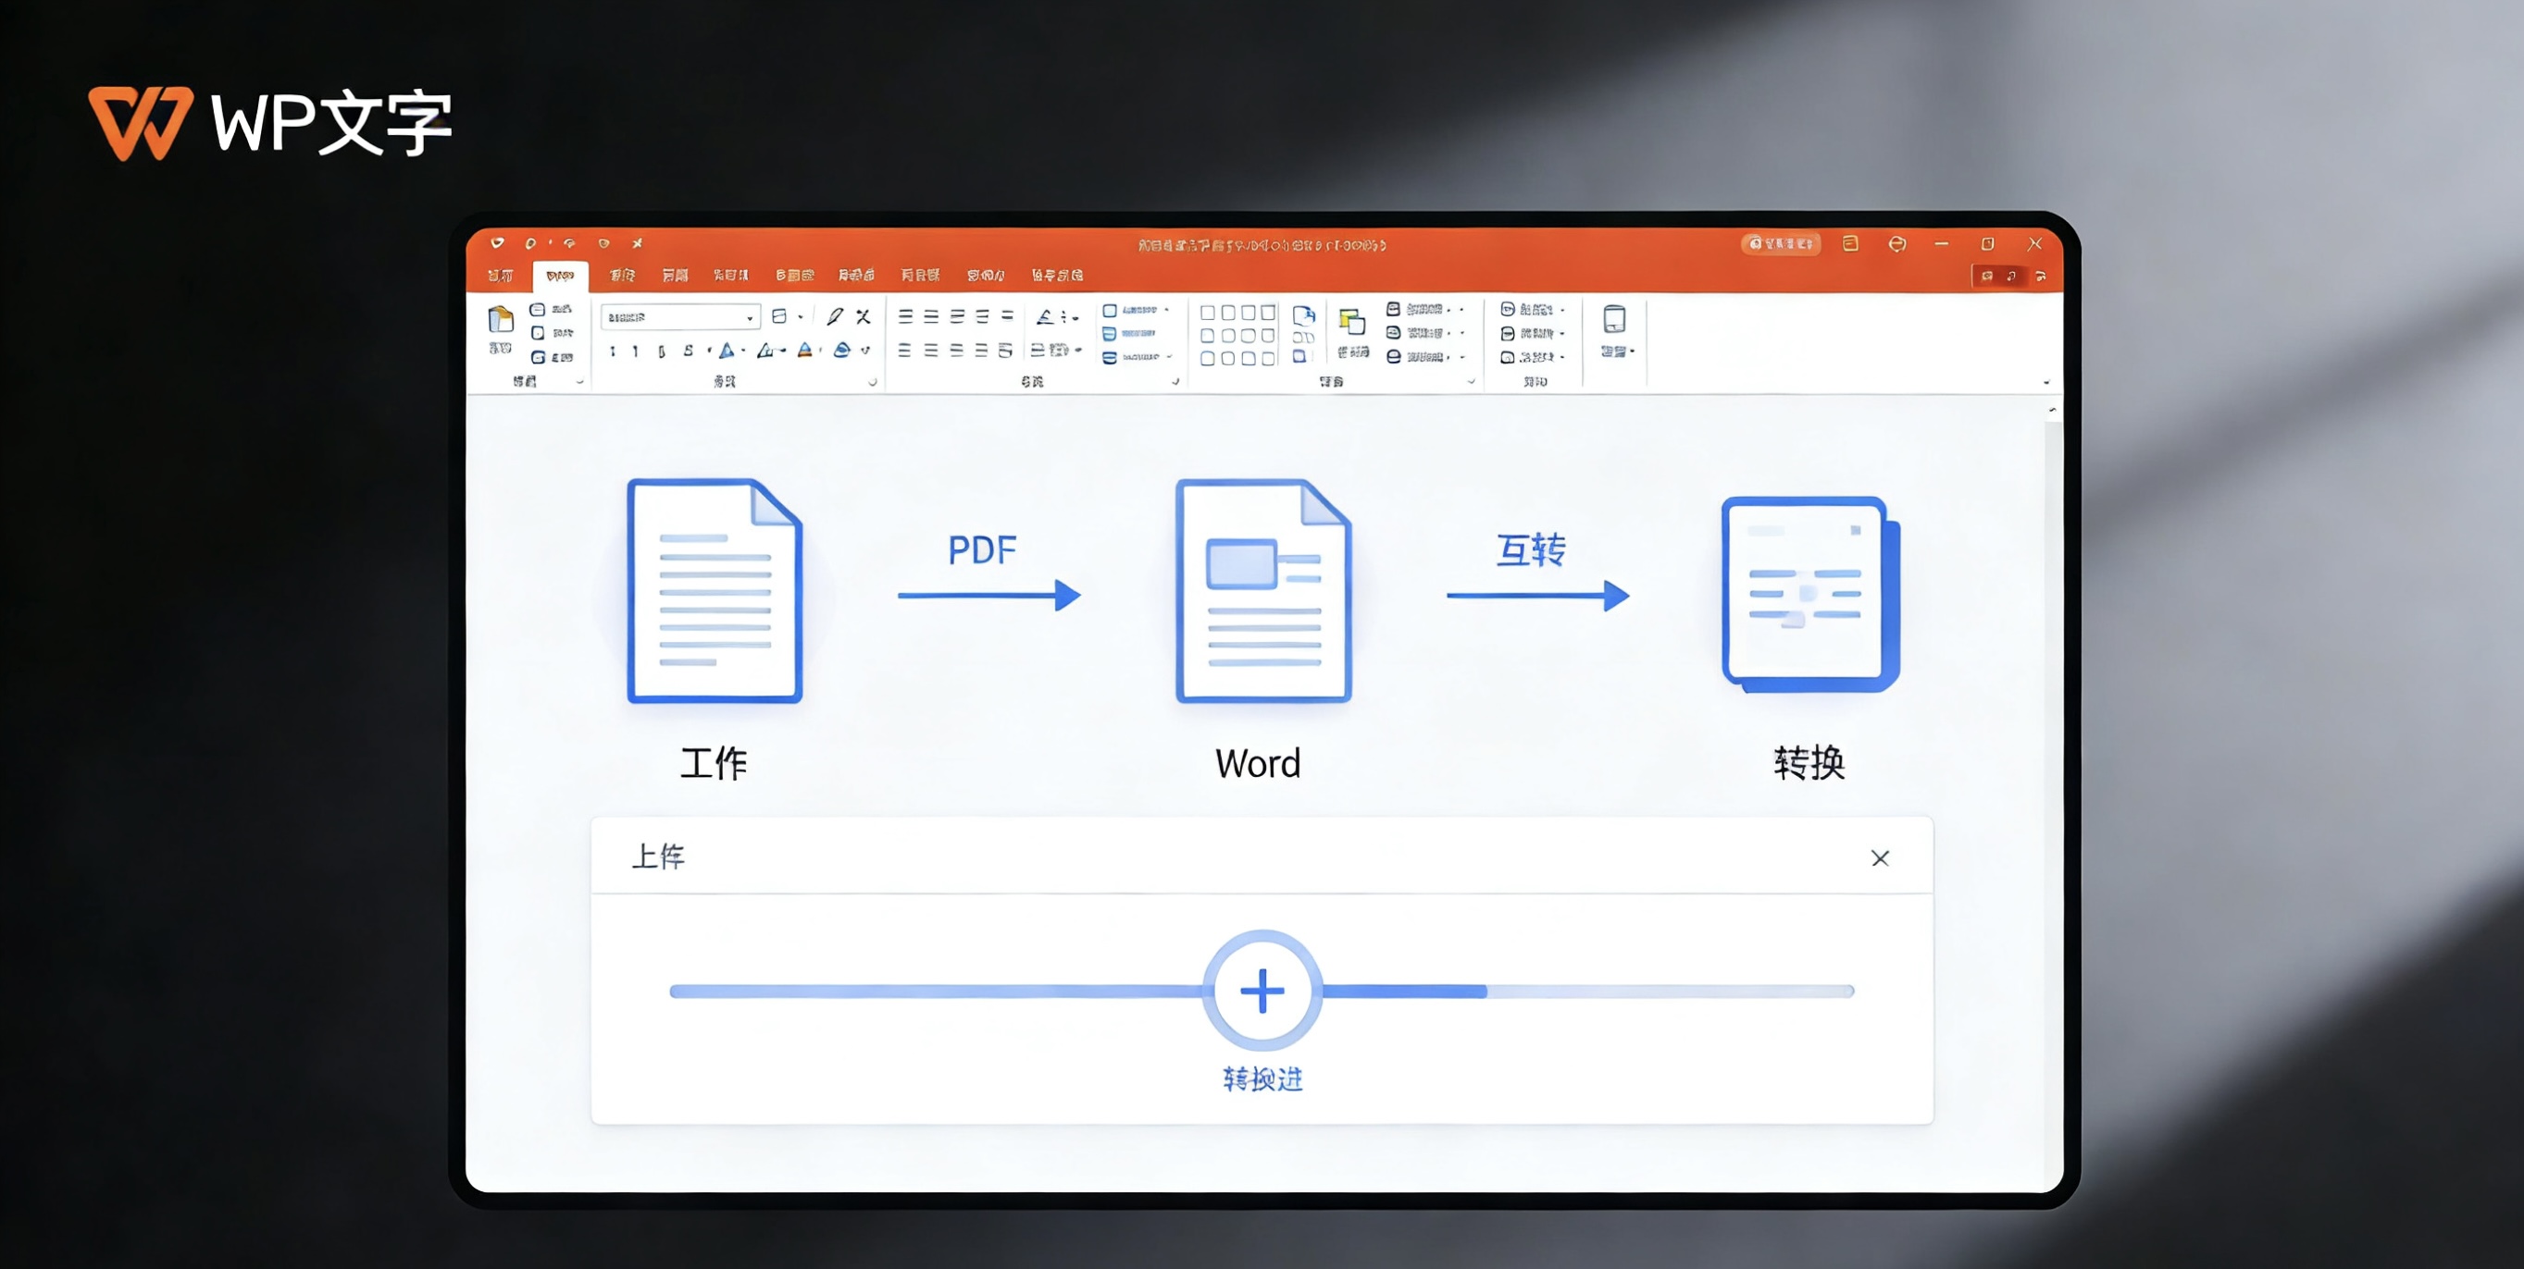Toggle strikethrough formatting in the ribbon

(x=690, y=352)
